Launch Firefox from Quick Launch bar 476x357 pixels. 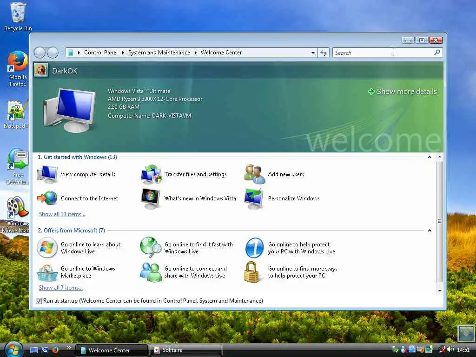tap(55, 350)
